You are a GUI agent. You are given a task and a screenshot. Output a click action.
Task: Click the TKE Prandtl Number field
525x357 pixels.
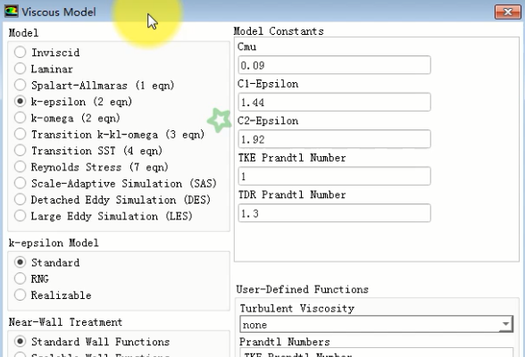tap(334, 176)
